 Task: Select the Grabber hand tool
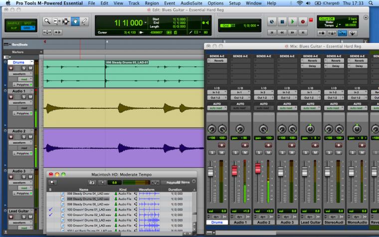(x=75, y=21)
